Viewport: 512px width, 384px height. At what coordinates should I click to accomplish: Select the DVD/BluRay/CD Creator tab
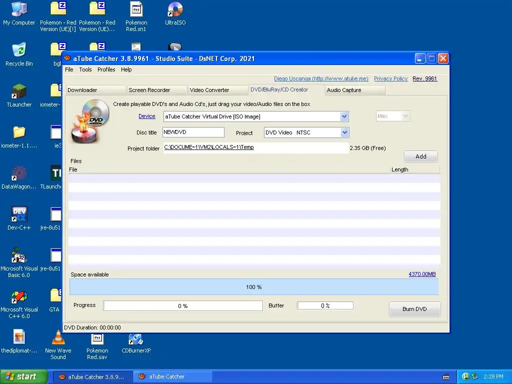click(x=286, y=89)
